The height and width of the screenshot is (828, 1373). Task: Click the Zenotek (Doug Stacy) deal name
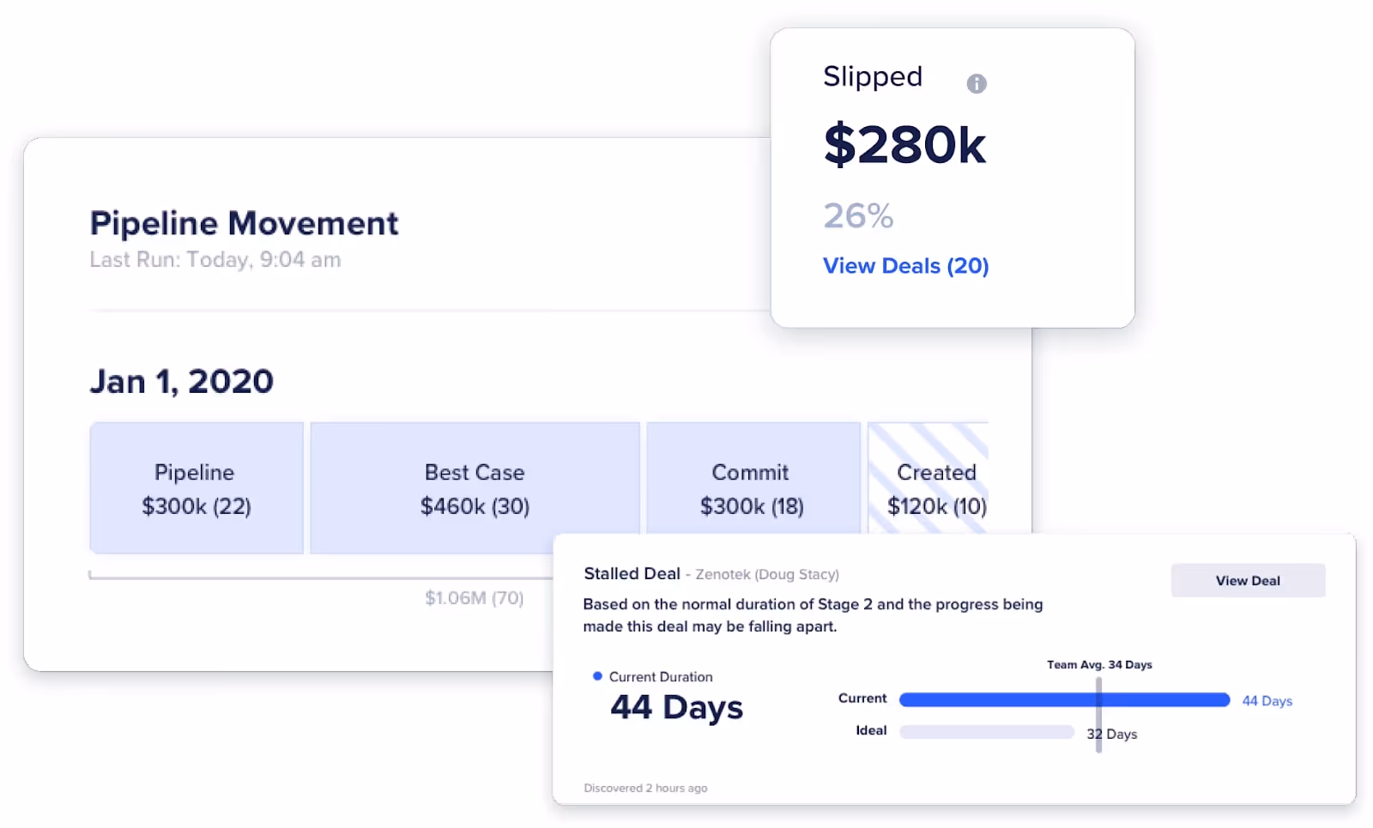coord(768,574)
